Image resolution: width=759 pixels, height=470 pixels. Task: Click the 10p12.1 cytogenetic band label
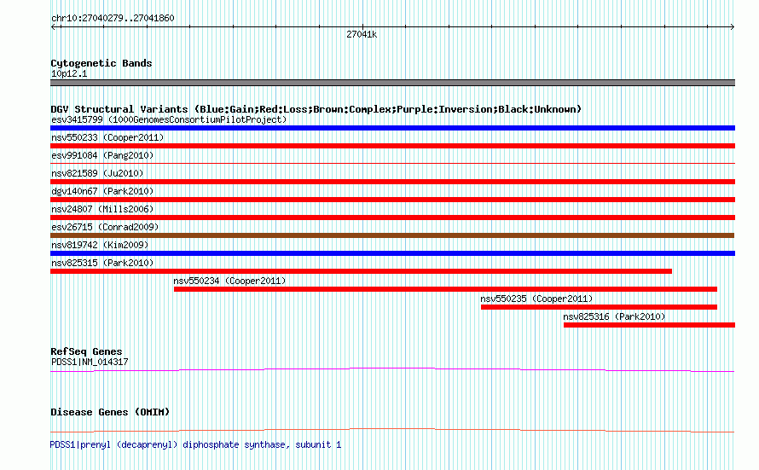tap(69, 73)
